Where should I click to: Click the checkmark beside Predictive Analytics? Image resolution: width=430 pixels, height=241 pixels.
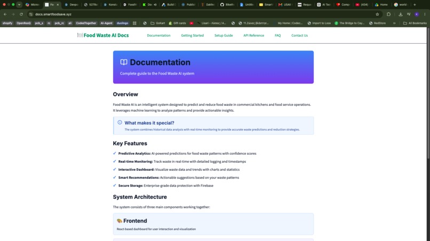coord(115,153)
